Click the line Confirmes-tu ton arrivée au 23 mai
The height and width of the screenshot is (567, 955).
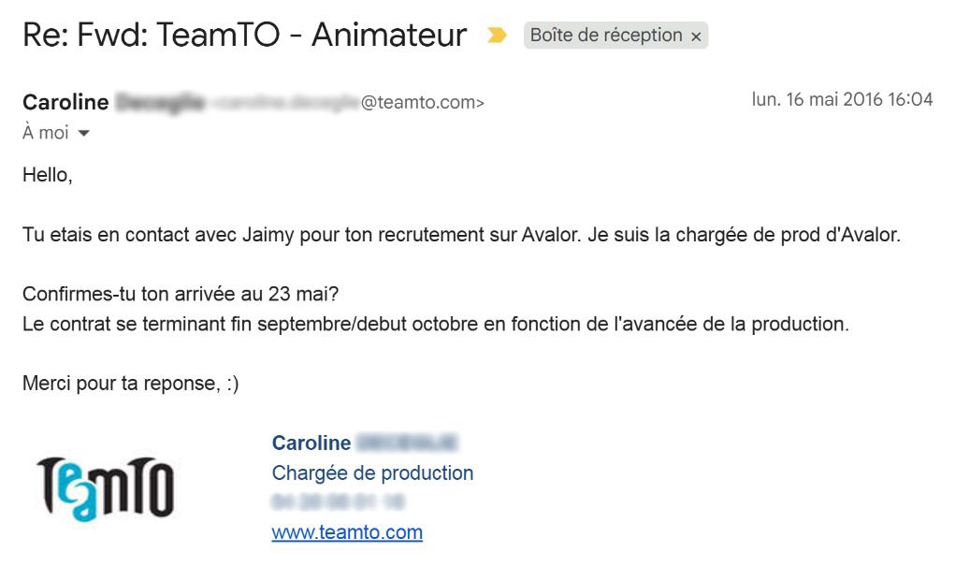pyautogui.click(x=181, y=294)
